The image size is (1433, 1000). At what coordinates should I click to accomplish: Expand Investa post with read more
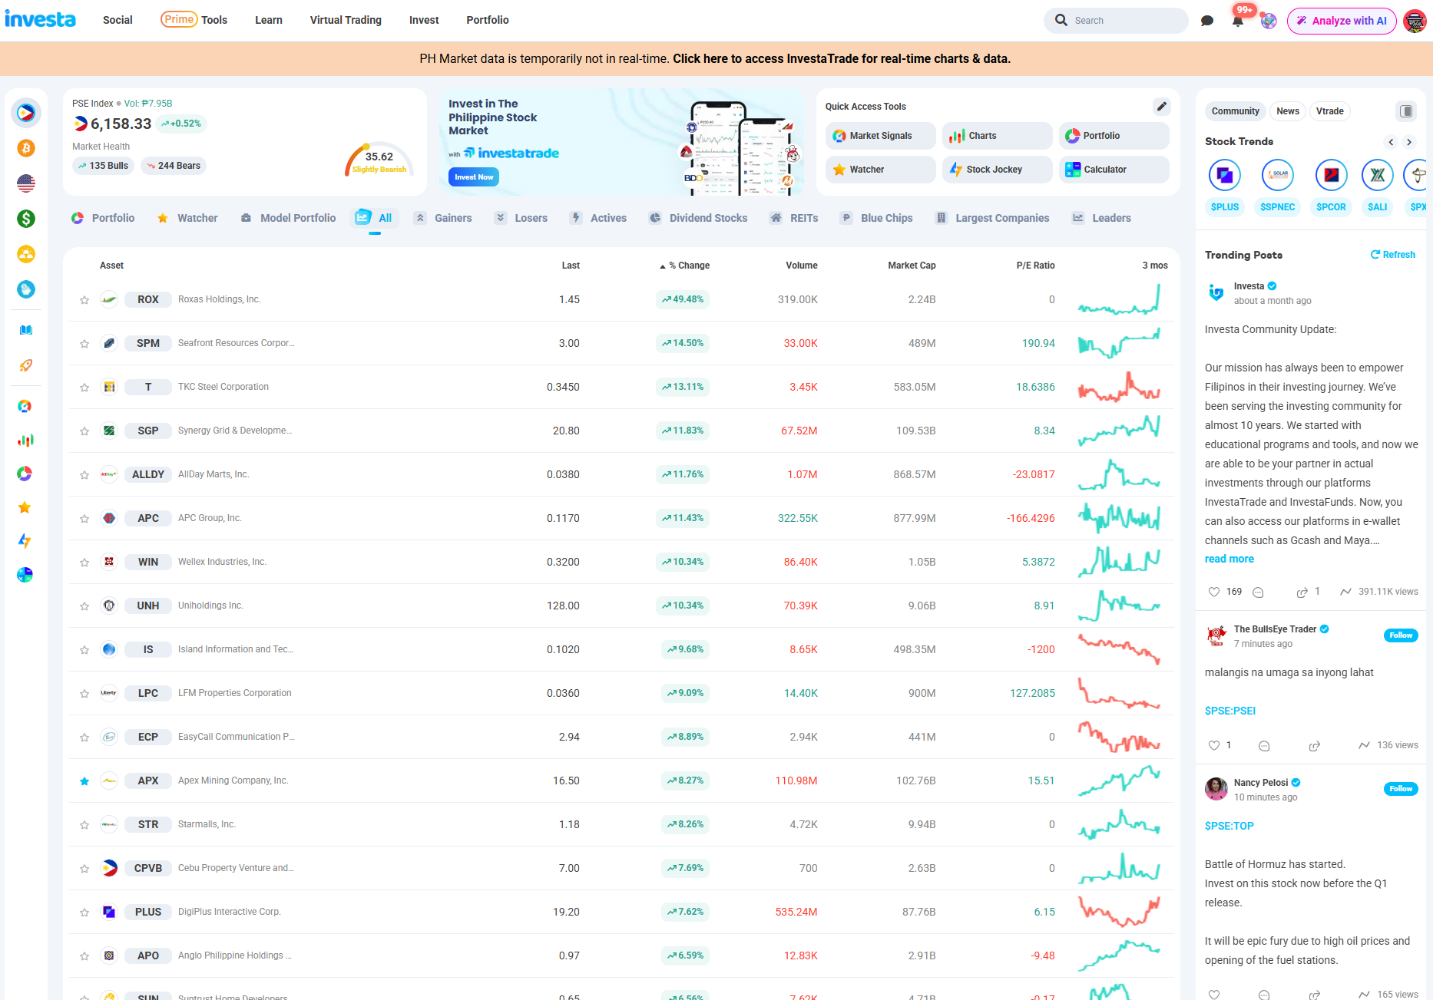click(x=1229, y=559)
